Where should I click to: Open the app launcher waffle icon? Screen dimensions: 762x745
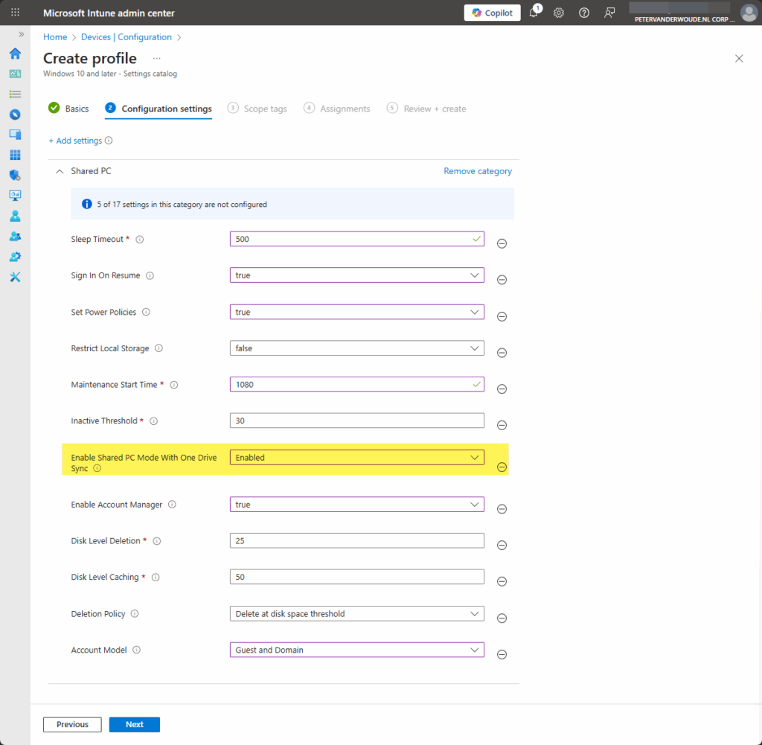pos(15,13)
